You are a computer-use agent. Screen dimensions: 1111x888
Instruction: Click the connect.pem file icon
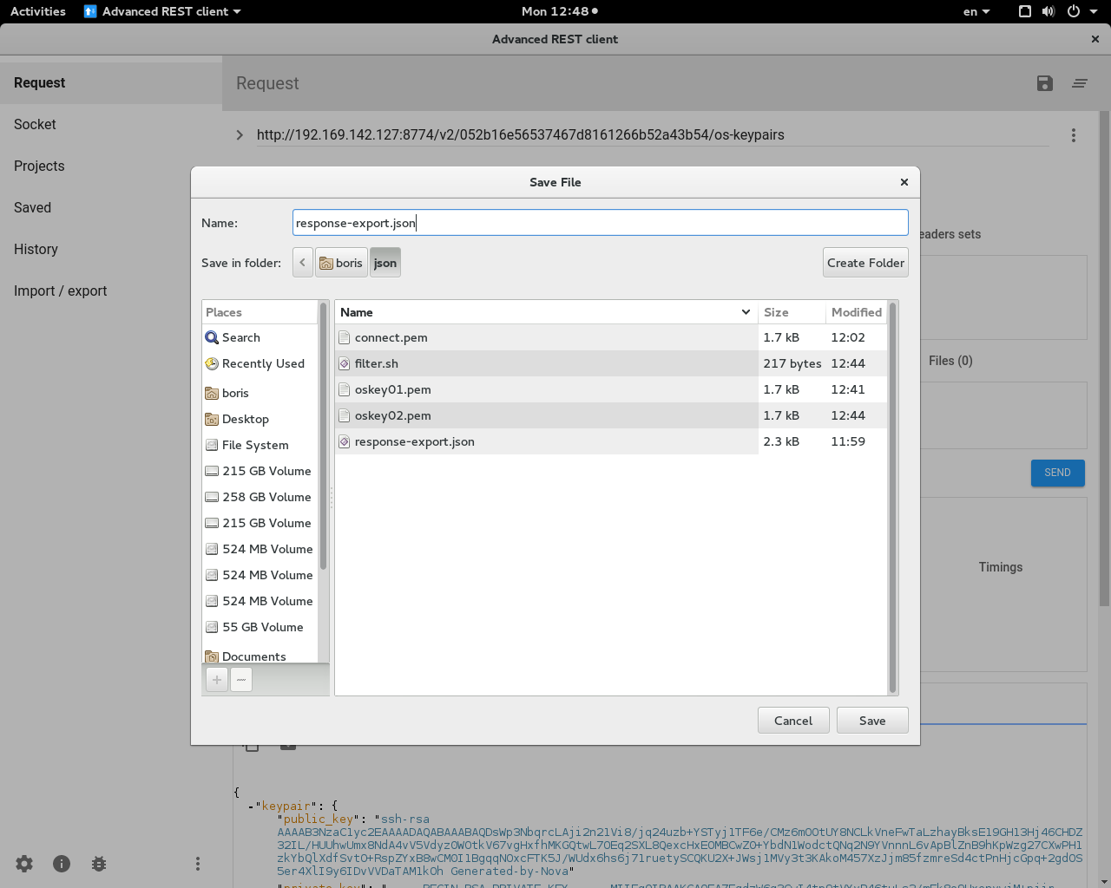(x=345, y=337)
